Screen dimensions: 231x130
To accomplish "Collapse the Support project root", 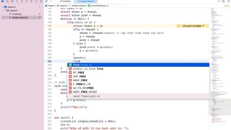I will click(x=3, y=7).
